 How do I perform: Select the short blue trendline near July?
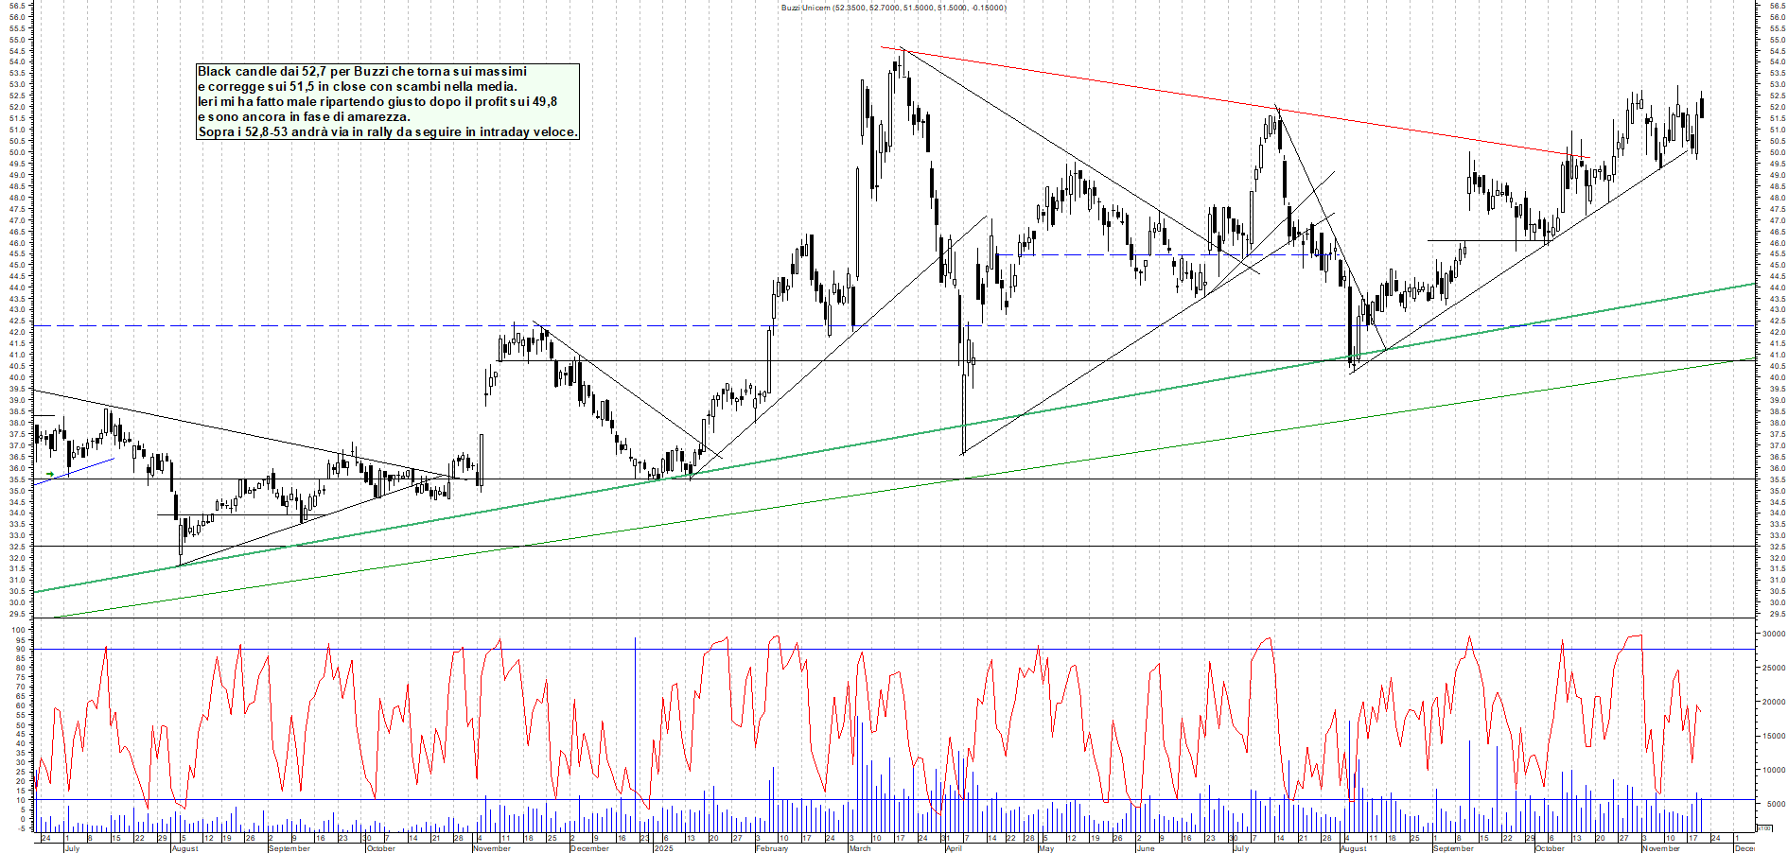coord(85,468)
